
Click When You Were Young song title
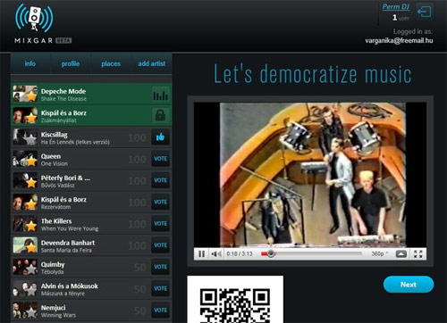point(70,228)
